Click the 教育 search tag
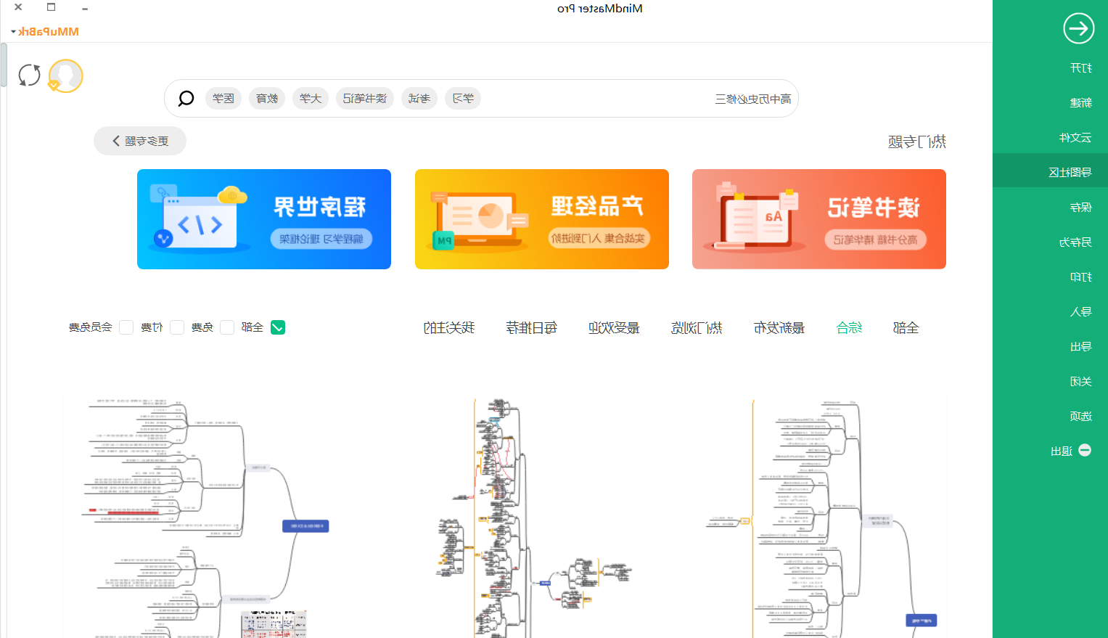The height and width of the screenshot is (638, 1108). point(267,99)
